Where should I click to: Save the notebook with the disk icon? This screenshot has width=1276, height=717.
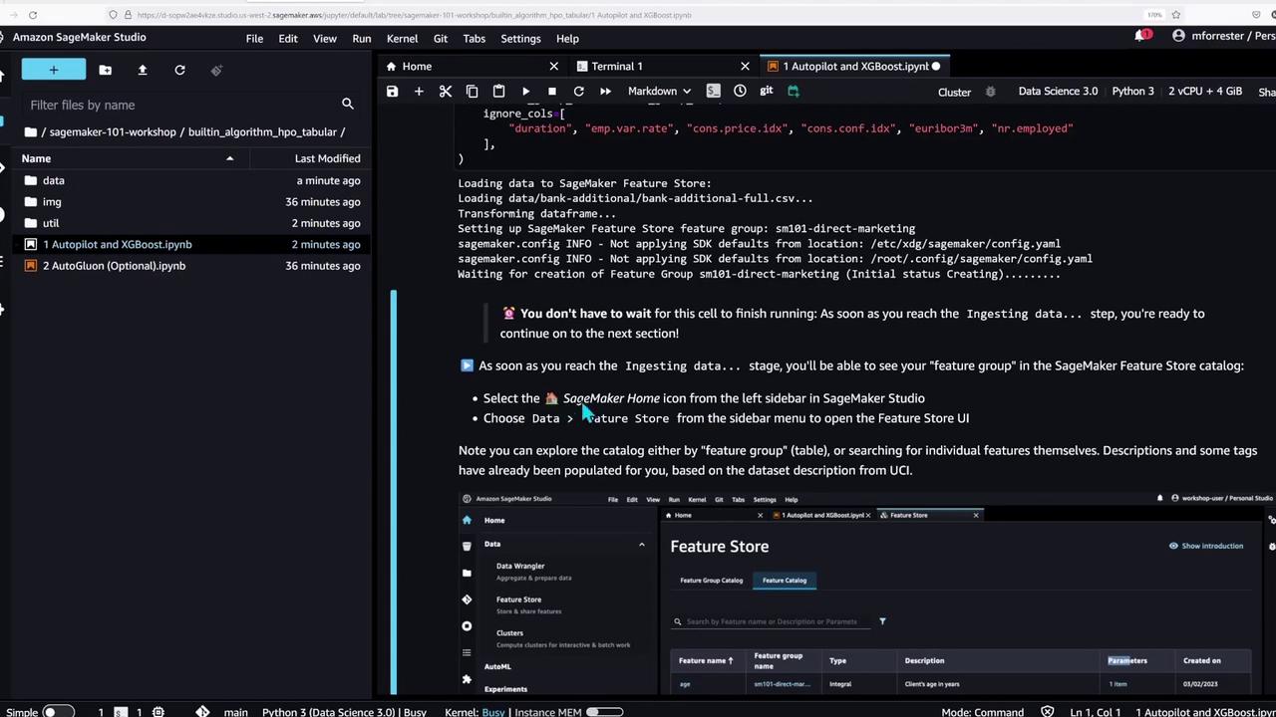coord(392,92)
